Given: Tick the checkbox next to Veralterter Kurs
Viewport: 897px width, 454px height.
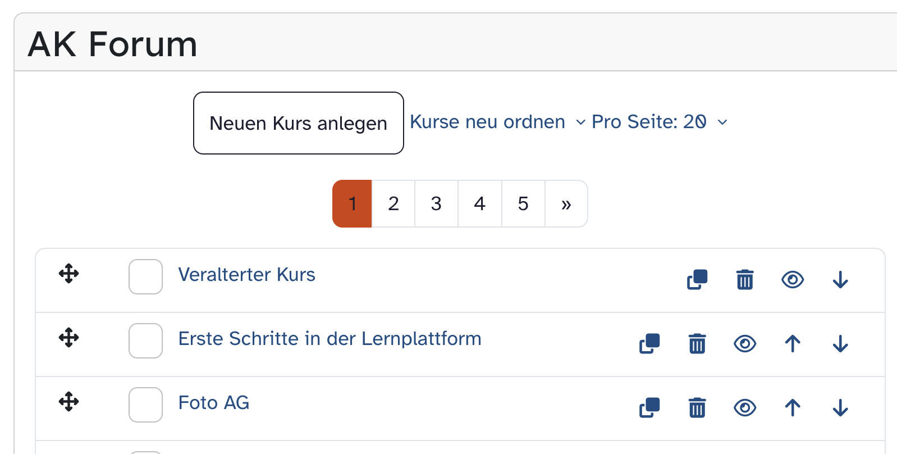Looking at the screenshot, I should (145, 276).
